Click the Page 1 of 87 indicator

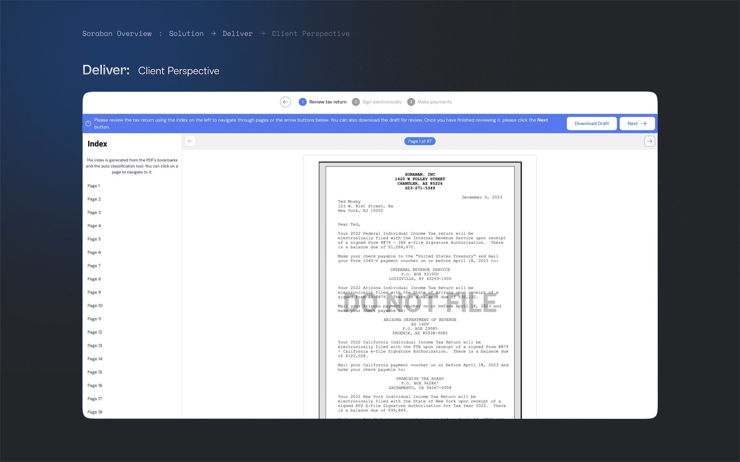click(419, 141)
